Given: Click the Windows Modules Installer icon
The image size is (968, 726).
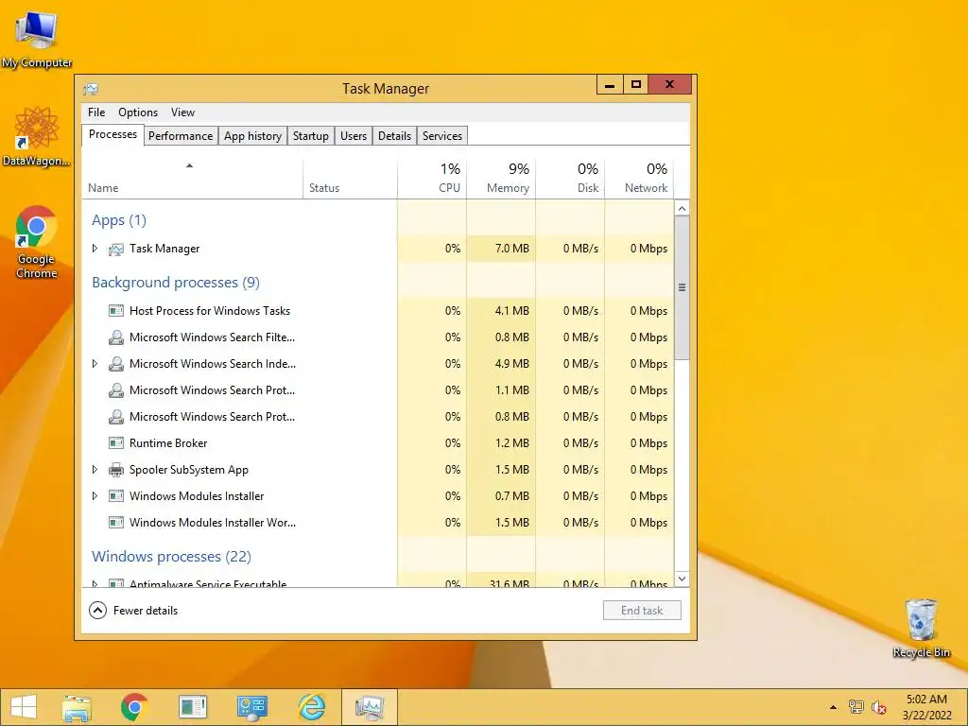Looking at the screenshot, I should (116, 495).
